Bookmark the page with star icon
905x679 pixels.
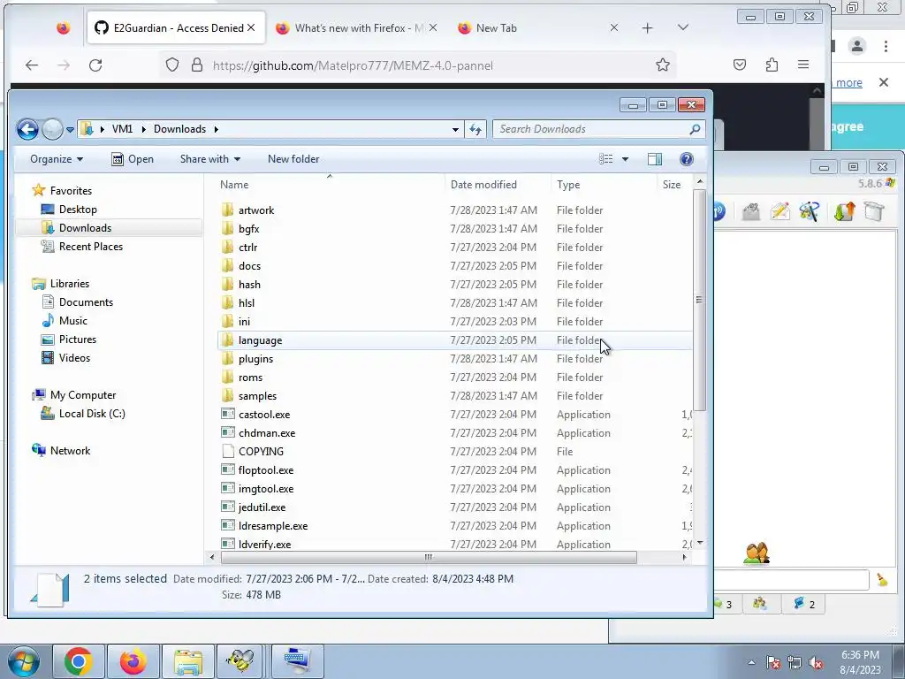pos(663,65)
